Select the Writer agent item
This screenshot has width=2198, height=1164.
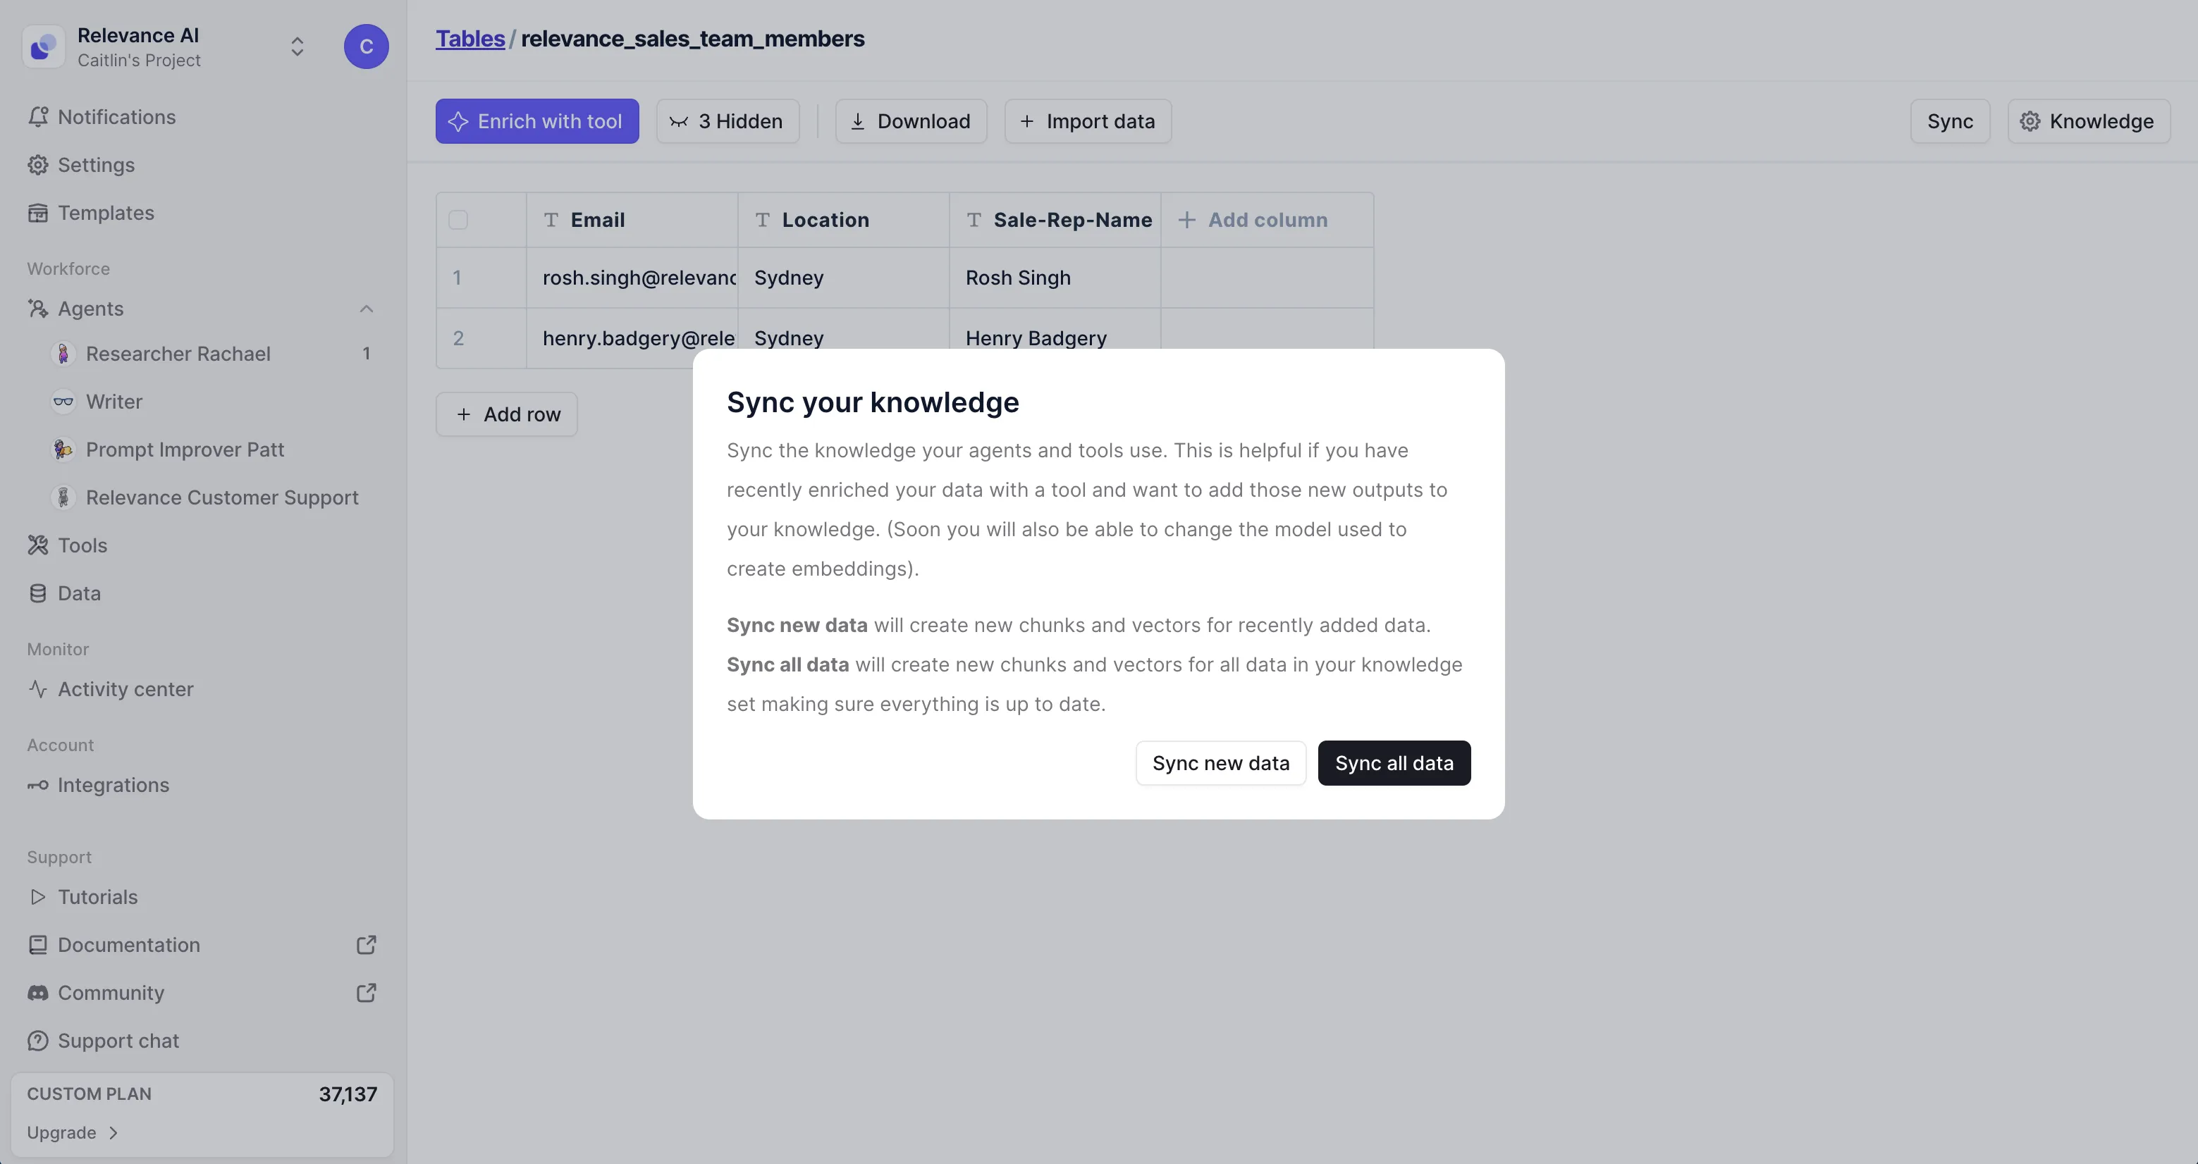[x=113, y=402]
